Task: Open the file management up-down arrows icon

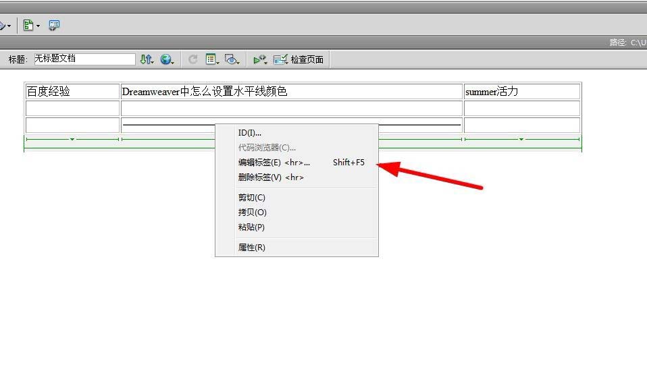Action: click(x=147, y=59)
